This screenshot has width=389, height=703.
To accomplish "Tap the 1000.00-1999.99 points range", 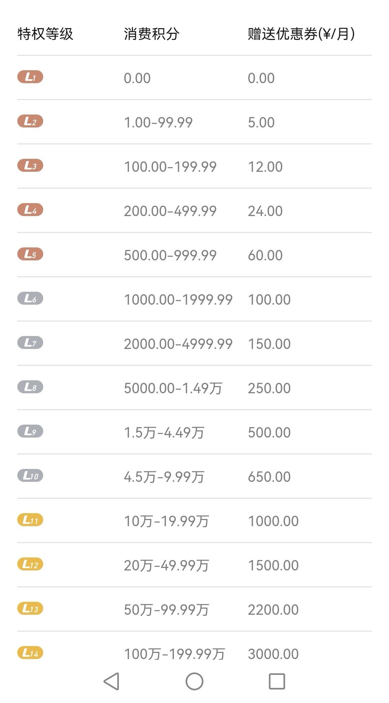I will (x=178, y=300).
